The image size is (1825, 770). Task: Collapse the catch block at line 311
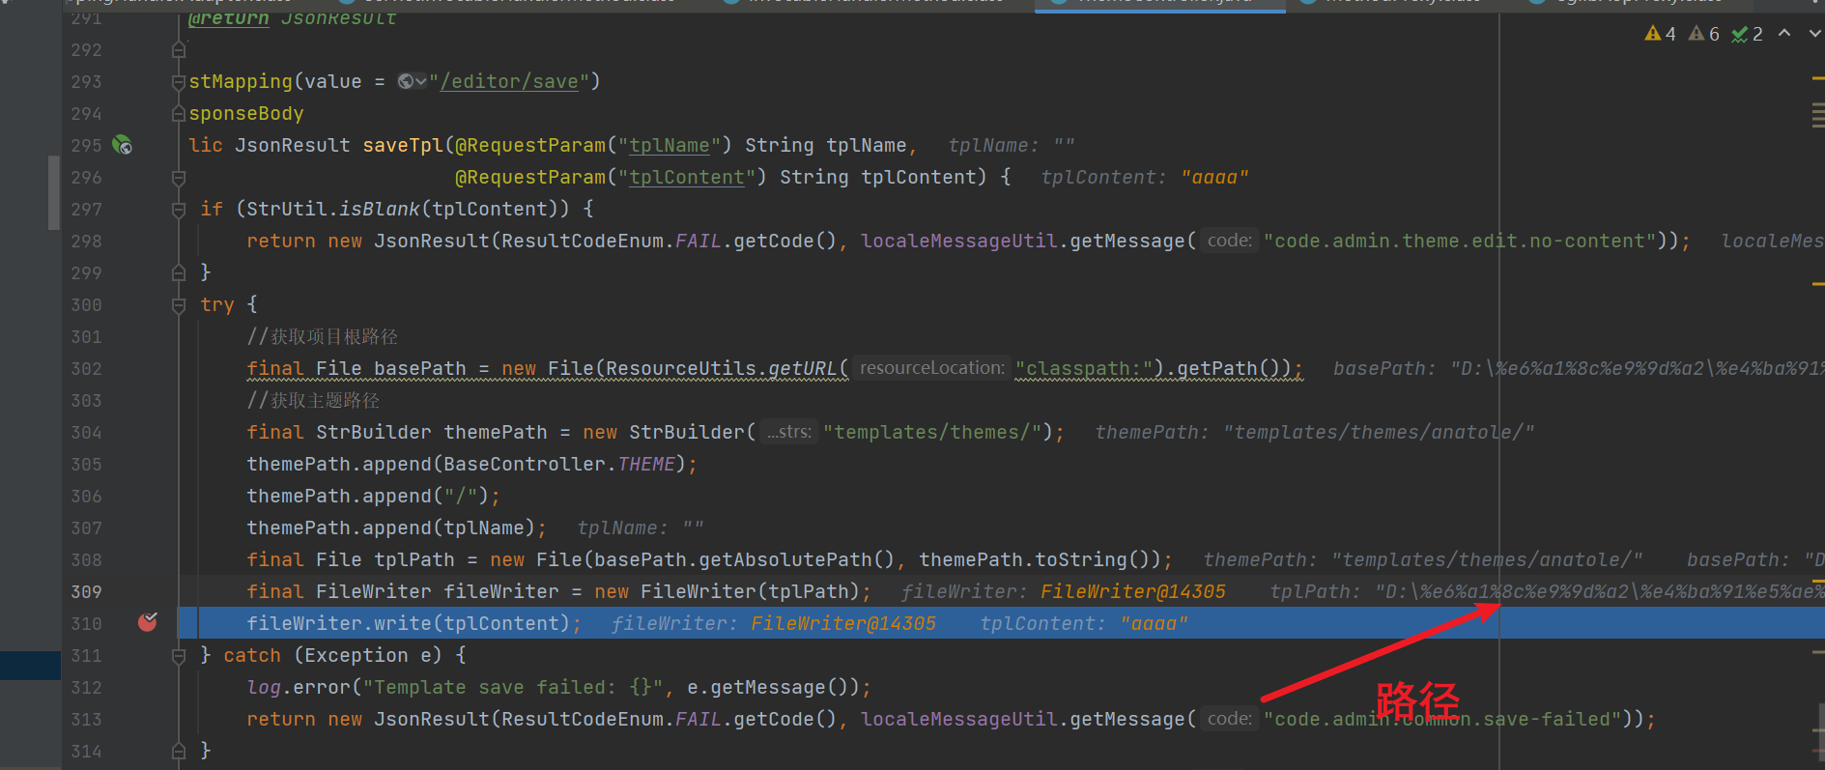tap(179, 656)
